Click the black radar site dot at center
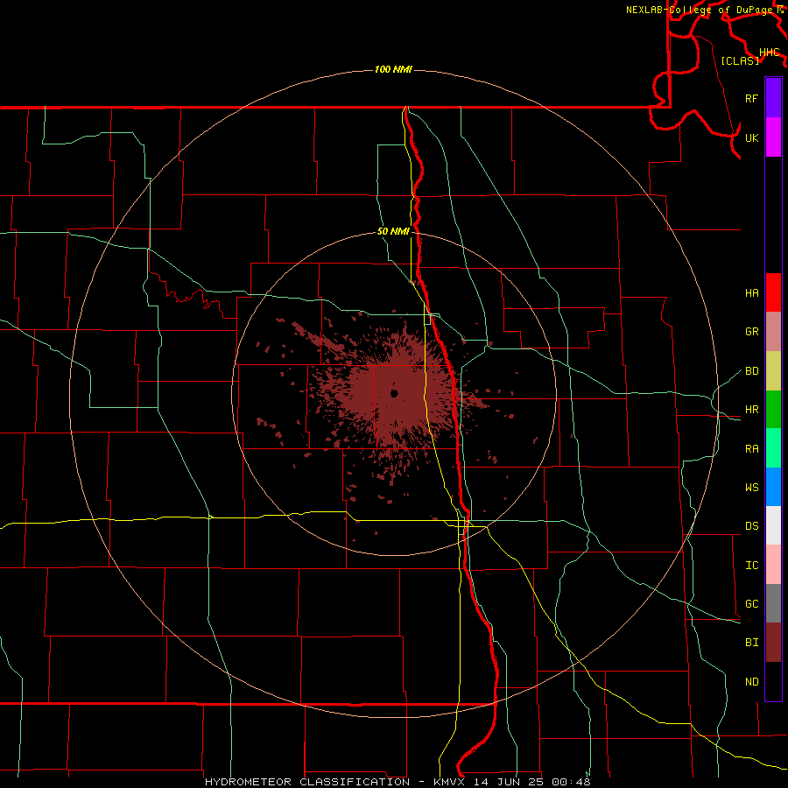The width and height of the screenshot is (788, 788). [x=394, y=393]
